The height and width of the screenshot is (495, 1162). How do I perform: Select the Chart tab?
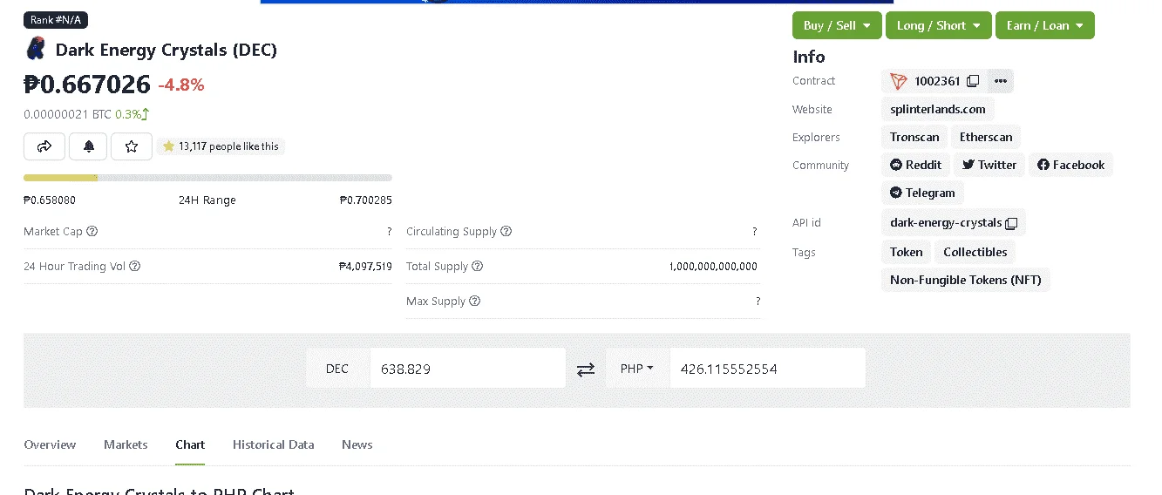[190, 444]
